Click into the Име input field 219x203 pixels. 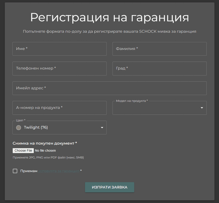[x=60, y=49]
